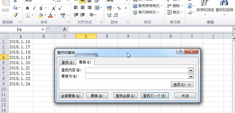Screen dimensions: 235x113
Task: Apply comma style number format
Action: [126, 8]
